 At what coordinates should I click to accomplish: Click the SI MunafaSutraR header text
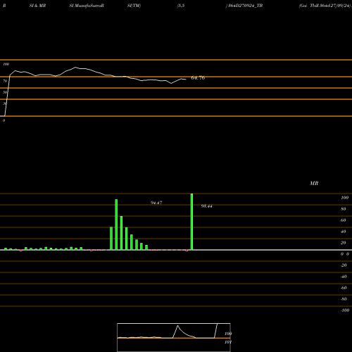coord(87,6)
